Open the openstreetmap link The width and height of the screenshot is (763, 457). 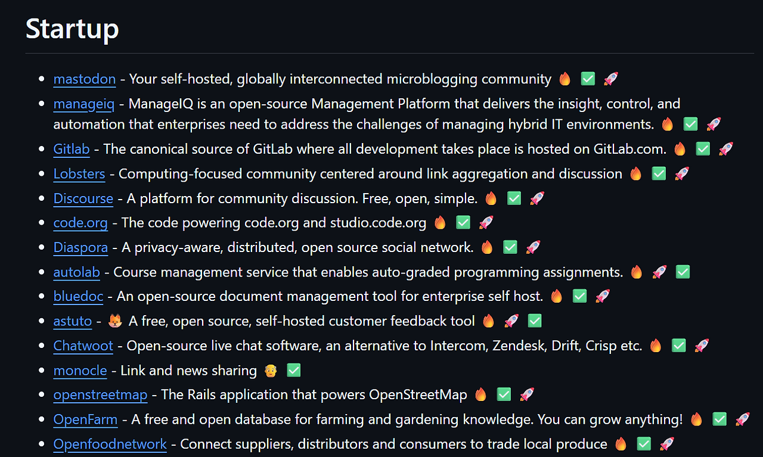[x=100, y=394]
